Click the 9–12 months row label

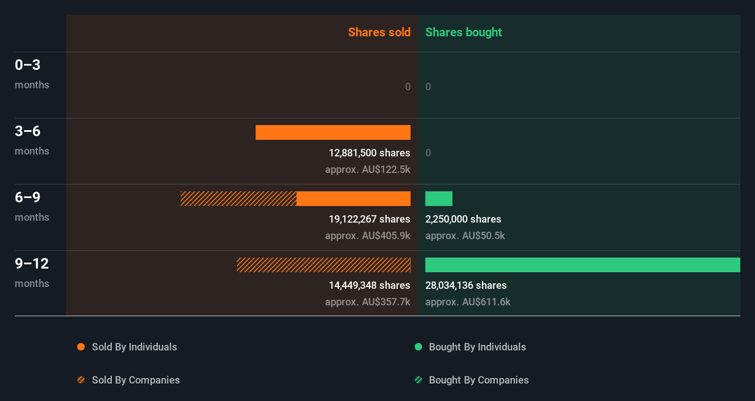pyautogui.click(x=31, y=272)
